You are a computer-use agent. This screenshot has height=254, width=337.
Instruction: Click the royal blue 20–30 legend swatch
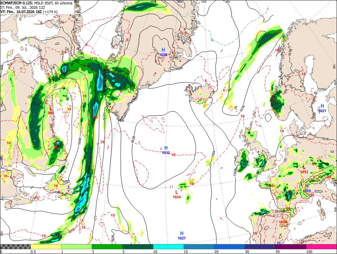pos(229,247)
